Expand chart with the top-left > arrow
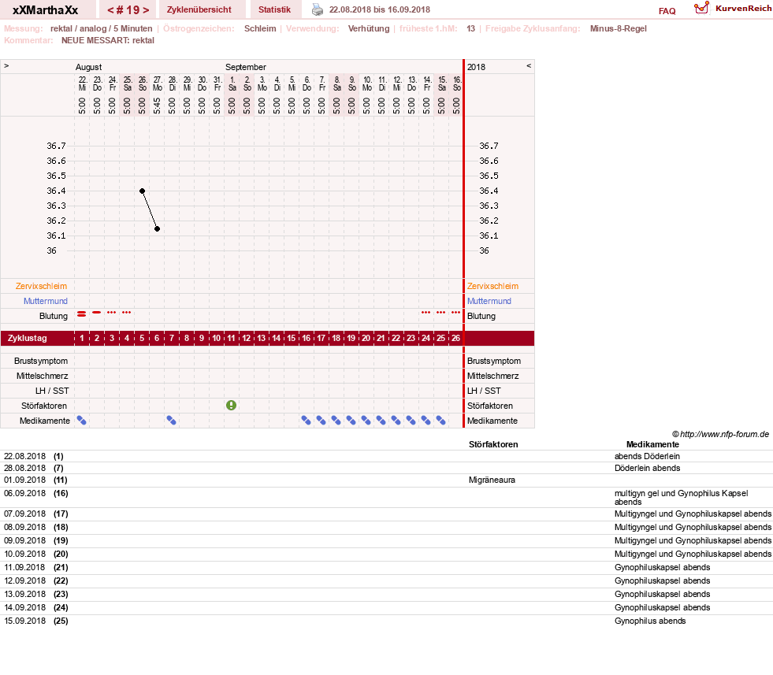The width and height of the screenshot is (773, 675). [6, 65]
